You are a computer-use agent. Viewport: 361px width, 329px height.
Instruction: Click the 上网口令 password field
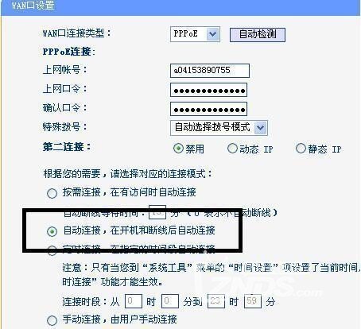(x=208, y=90)
